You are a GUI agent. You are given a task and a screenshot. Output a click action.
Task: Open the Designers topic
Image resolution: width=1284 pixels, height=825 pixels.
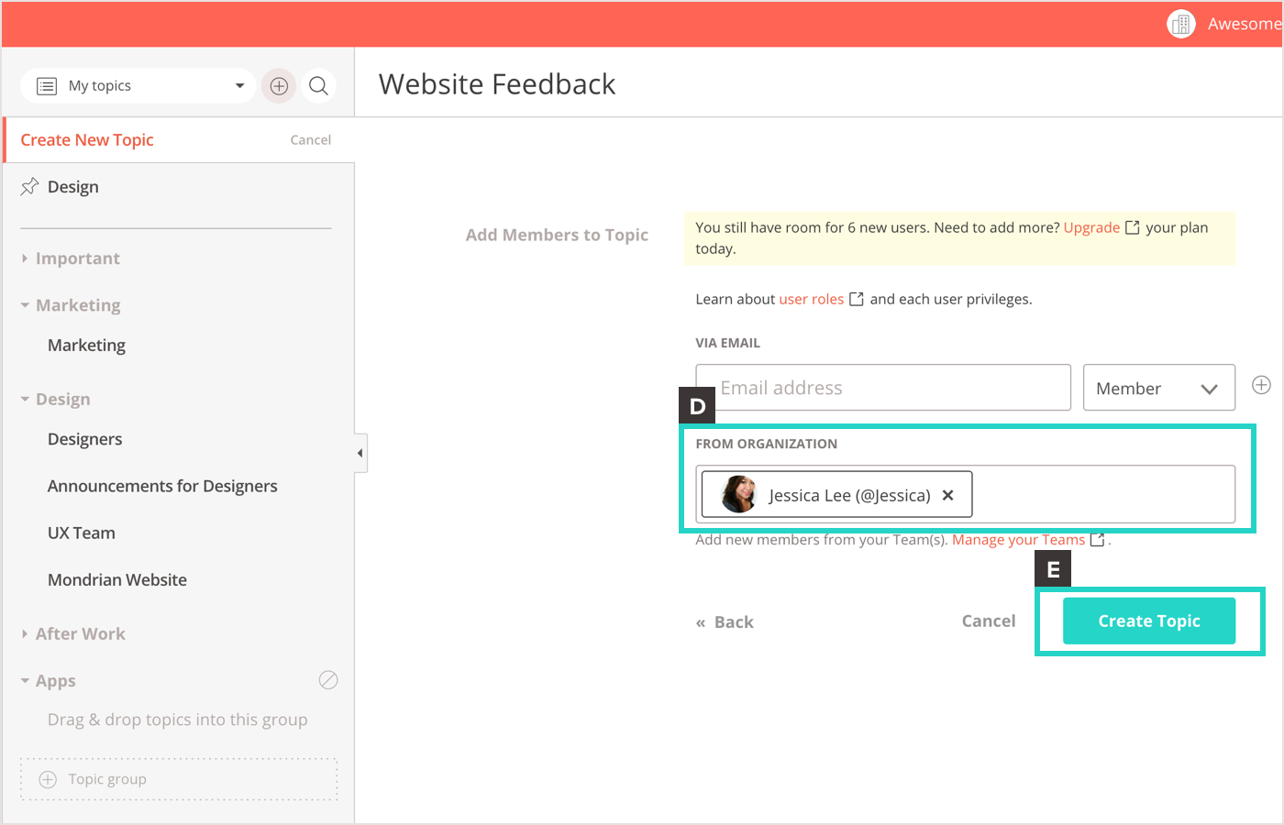click(x=84, y=439)
